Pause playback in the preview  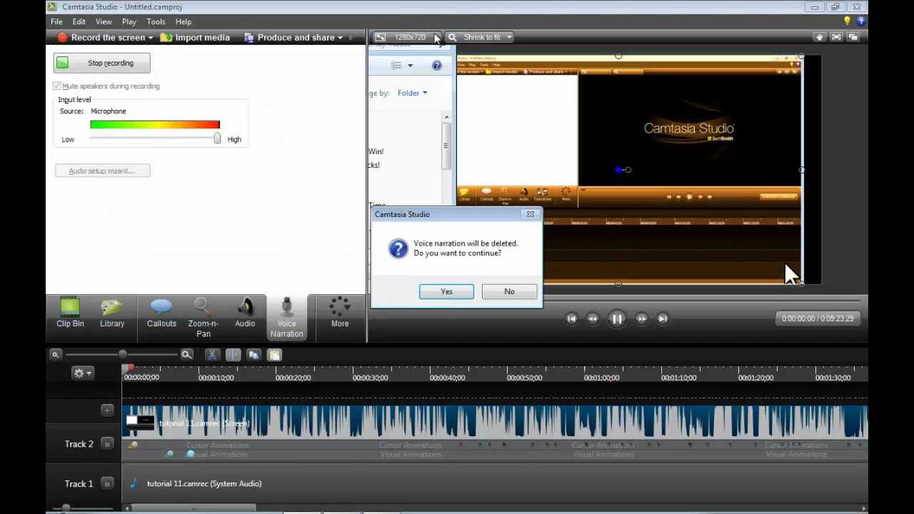point(617,319)
